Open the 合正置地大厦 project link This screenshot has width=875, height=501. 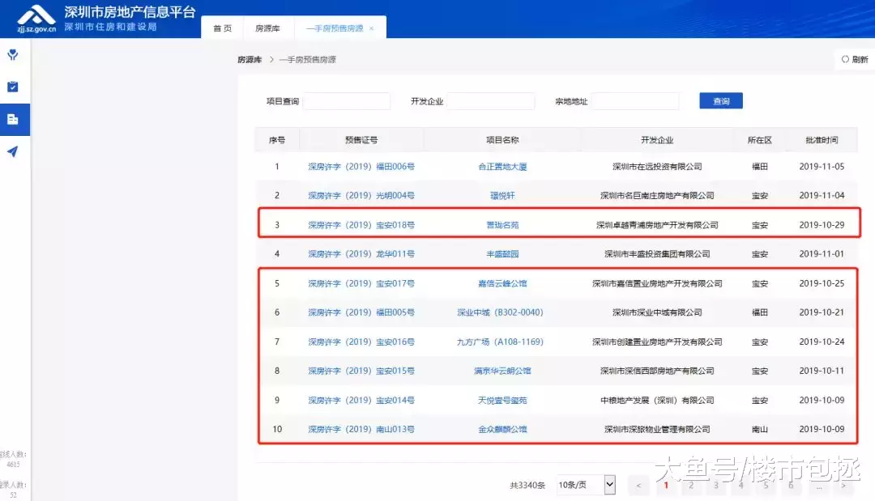(x=502, y=166)
